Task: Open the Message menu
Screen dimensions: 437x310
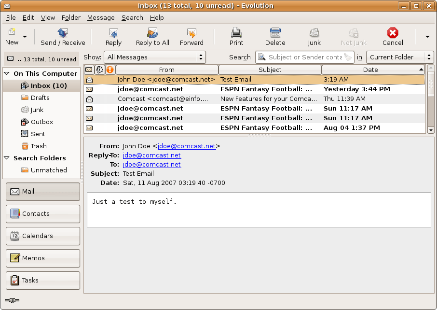Action: click(100, 17)
